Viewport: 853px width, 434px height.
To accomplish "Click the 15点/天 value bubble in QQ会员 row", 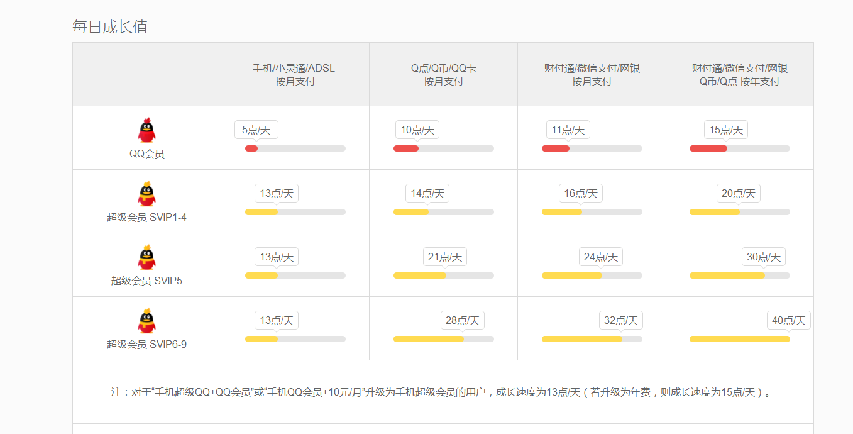I will [726, 130].
